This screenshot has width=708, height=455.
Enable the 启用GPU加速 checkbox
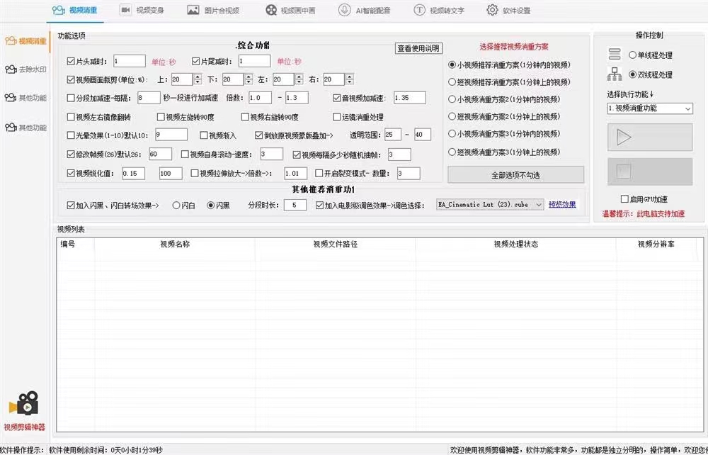click(624, 200)
